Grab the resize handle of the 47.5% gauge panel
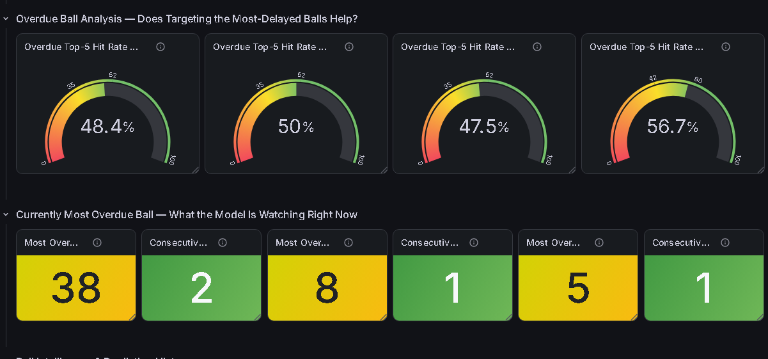 click(572, 170)
